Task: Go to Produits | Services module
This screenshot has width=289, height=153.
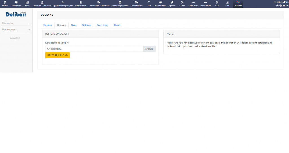Action: tap(42, 4)
